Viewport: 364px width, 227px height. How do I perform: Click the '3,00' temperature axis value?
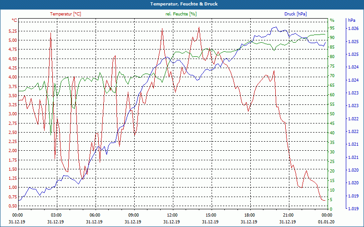(x=13, y=114)
